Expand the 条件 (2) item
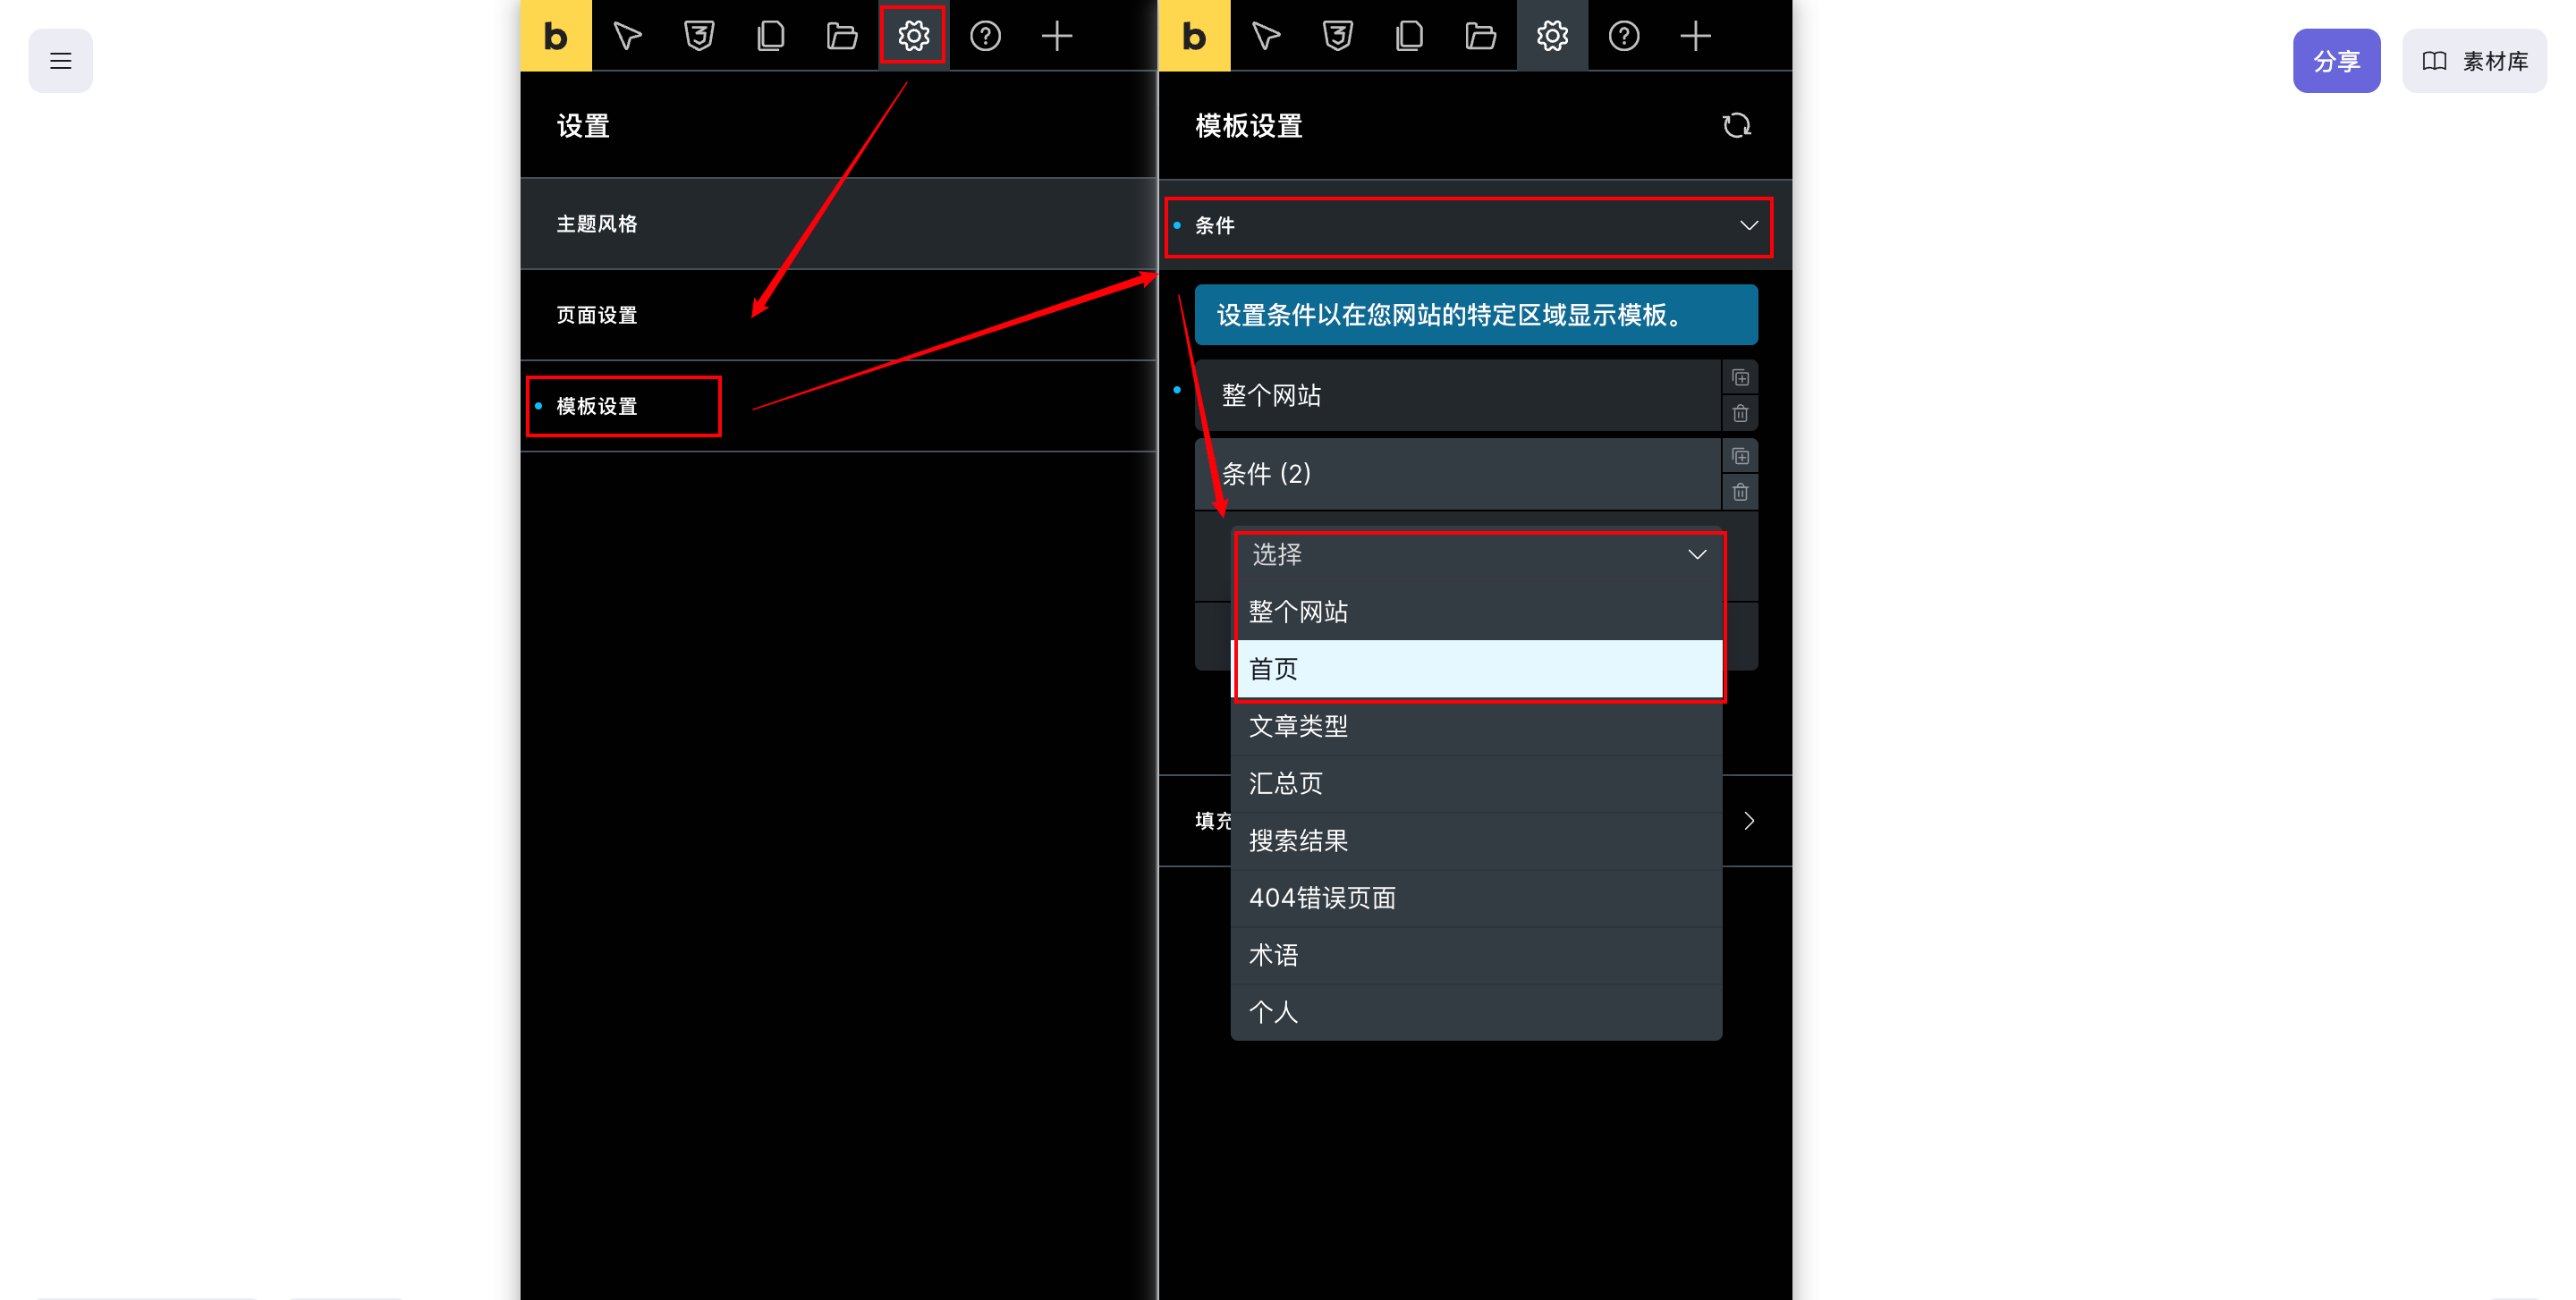 [1458, 474]
